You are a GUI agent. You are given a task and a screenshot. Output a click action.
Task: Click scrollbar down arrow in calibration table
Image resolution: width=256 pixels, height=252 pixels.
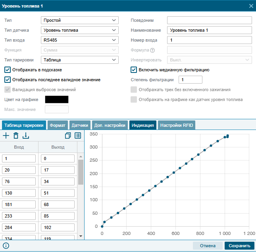point(81,236)
